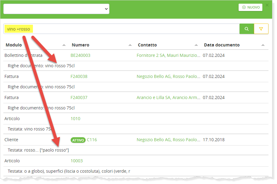Image resolution: width=277 pixels, height=184 pixels.
Task: Open invoice F240038
Action: coord(79,76)
